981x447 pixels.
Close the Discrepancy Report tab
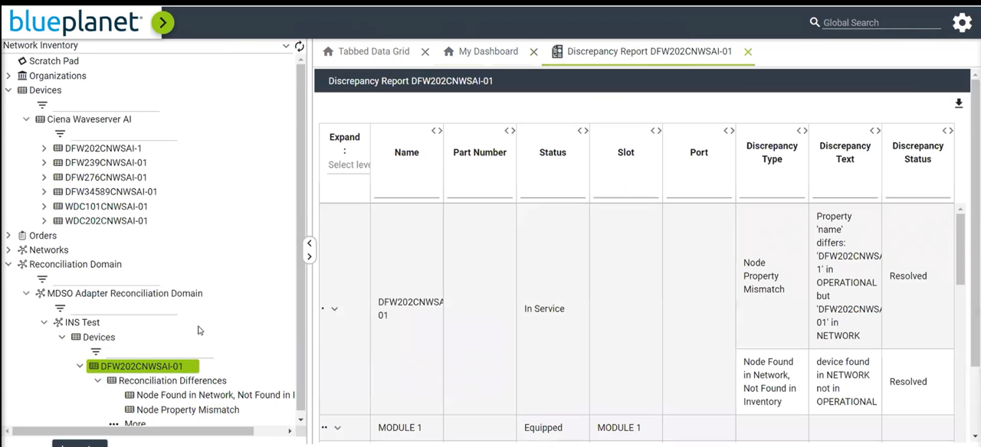(x=747, y=52)
